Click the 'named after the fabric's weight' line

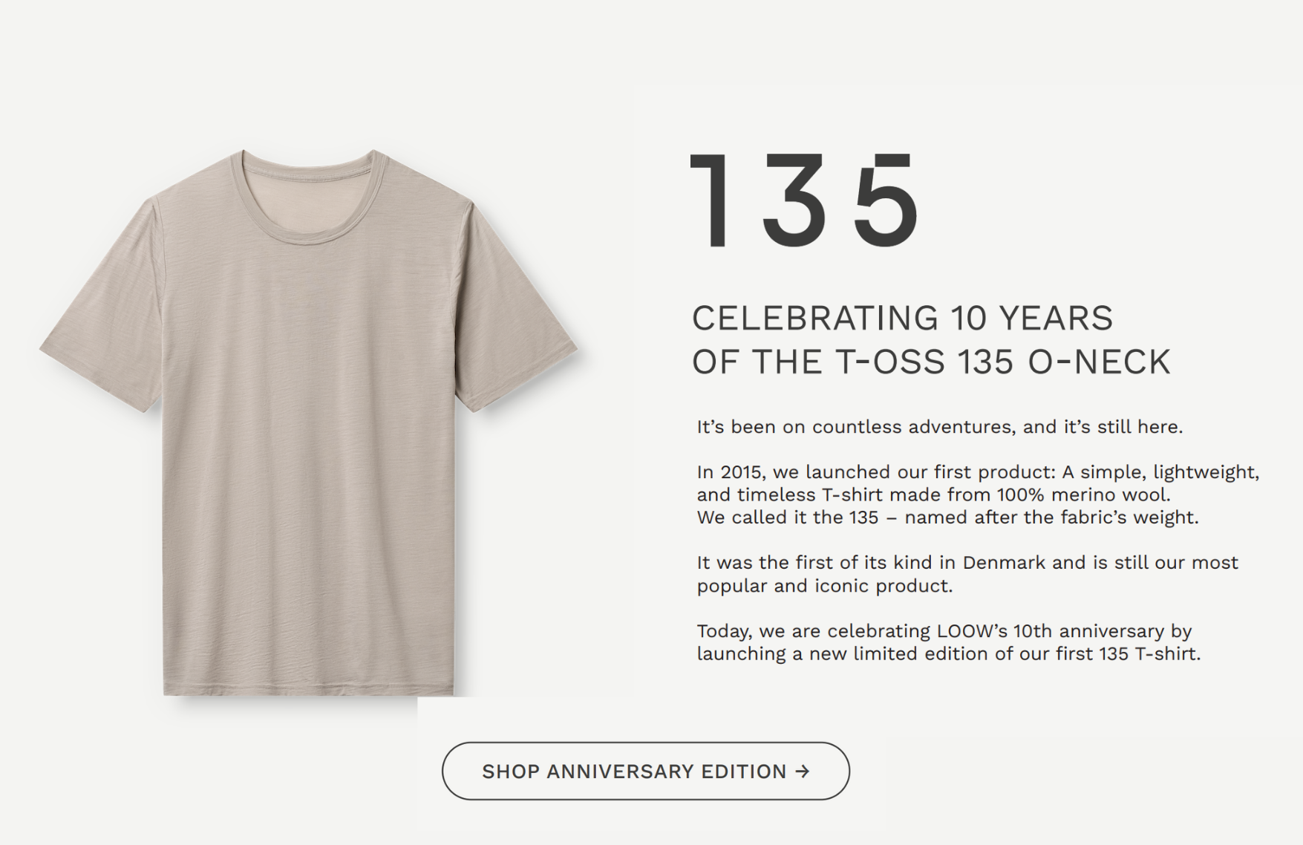point(1051,518)
